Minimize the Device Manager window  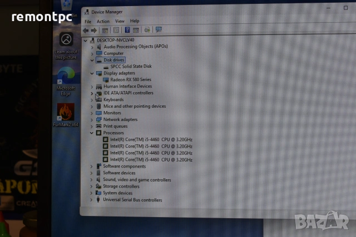pos(328,8)
